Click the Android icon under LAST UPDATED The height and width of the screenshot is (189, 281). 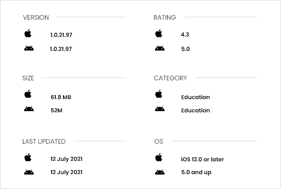29,172
